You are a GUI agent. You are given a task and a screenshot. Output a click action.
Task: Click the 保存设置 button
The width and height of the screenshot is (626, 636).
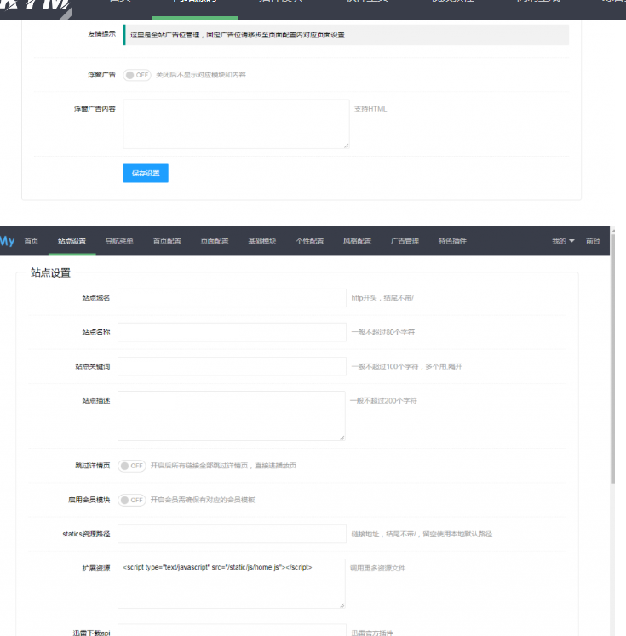(146, 173)
